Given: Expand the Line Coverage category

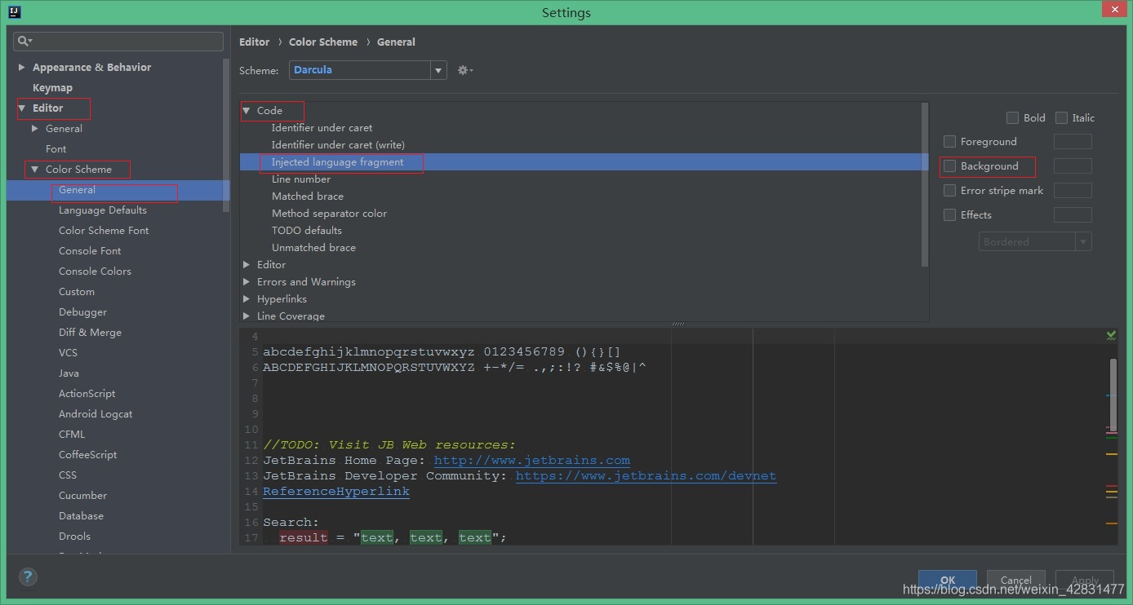Looking at the screenshot, I should pyautogui.click(x=247, y=316).
